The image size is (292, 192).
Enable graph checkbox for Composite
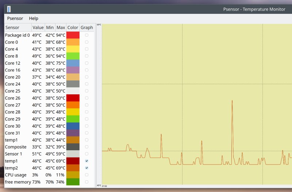pyautogui.click(x=87, y=147)
